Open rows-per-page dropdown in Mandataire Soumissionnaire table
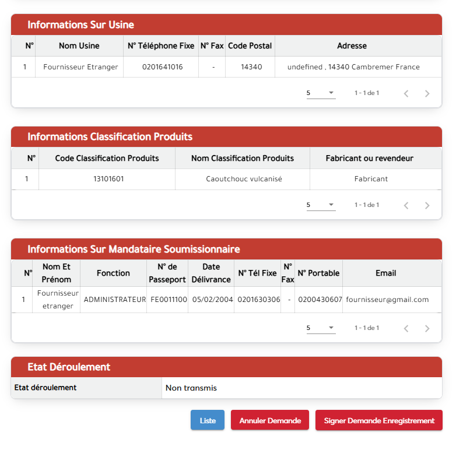 pyautogui.click(x=321, y=328)
